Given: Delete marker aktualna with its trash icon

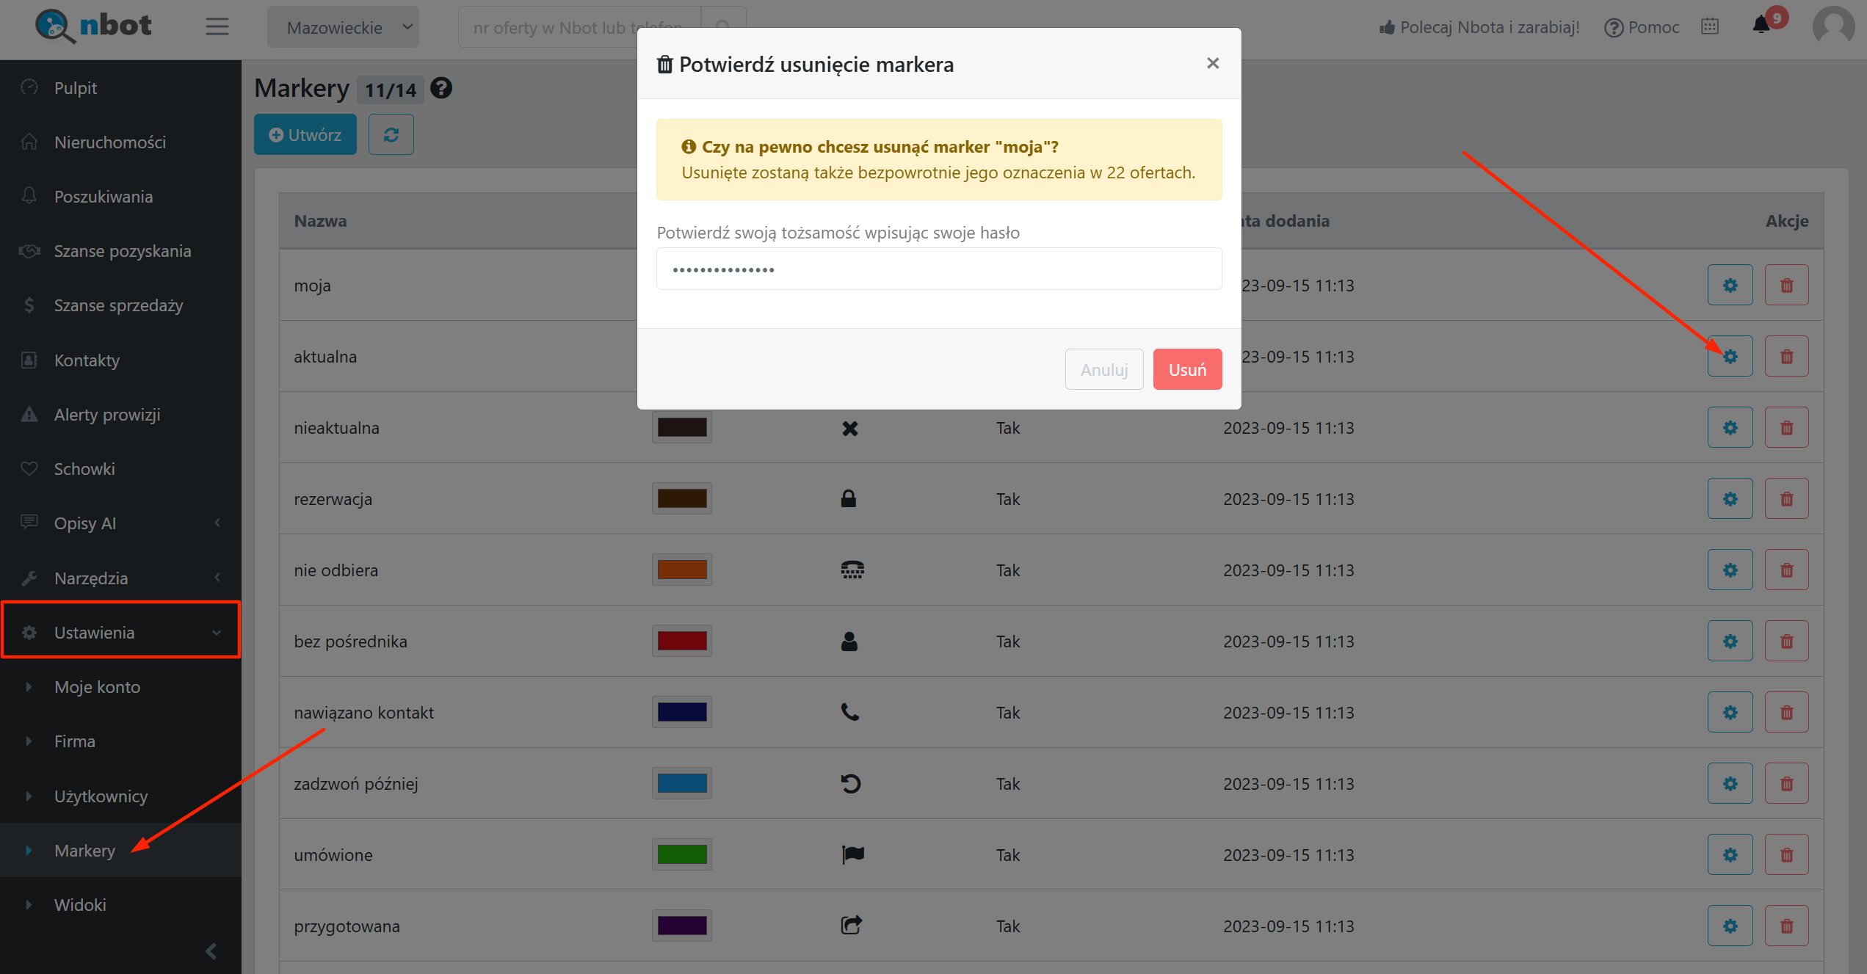Looking at the screenshot, I should (x=1786, y=357).
